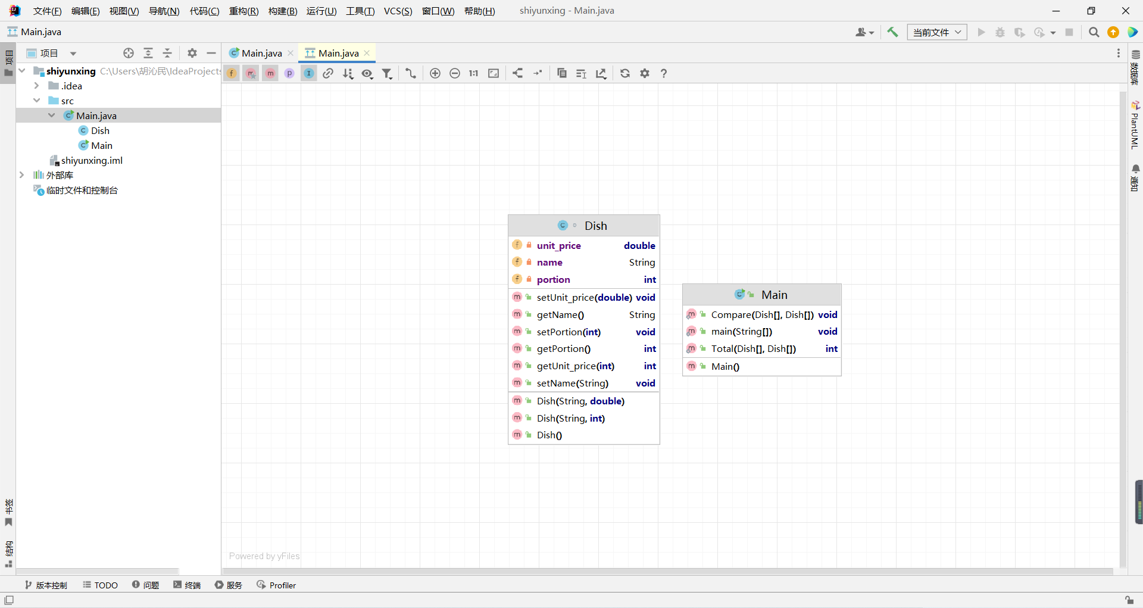Open the Profiler tool window
The height and width of the screenshot is (608, 1143).
point(276,585)
